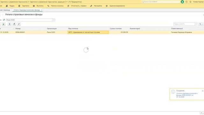Open the Налоги и взносы menu

click(55, 6)
